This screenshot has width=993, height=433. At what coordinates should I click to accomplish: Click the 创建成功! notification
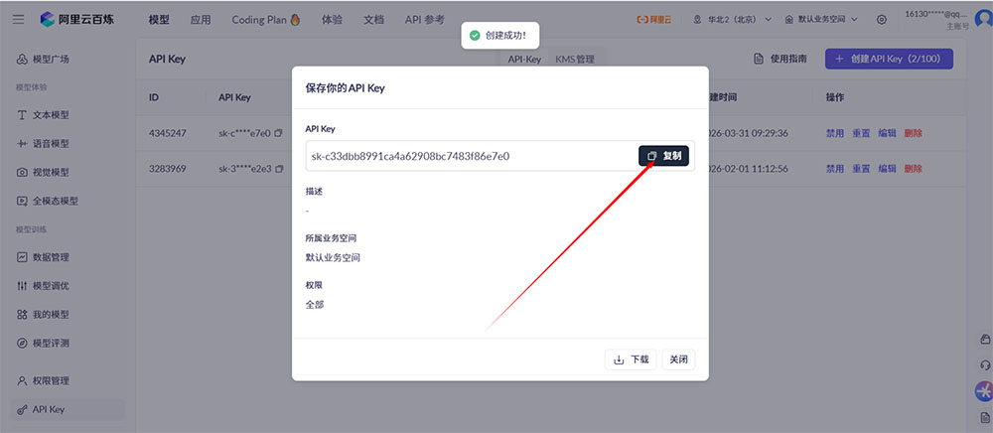pyautogui.click(x=499, y=36)
